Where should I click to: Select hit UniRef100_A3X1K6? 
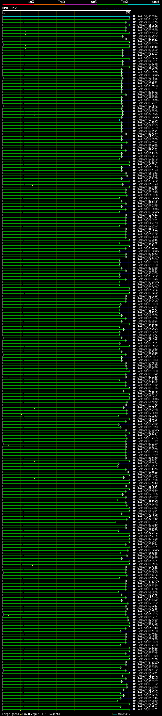click(145, 301)
